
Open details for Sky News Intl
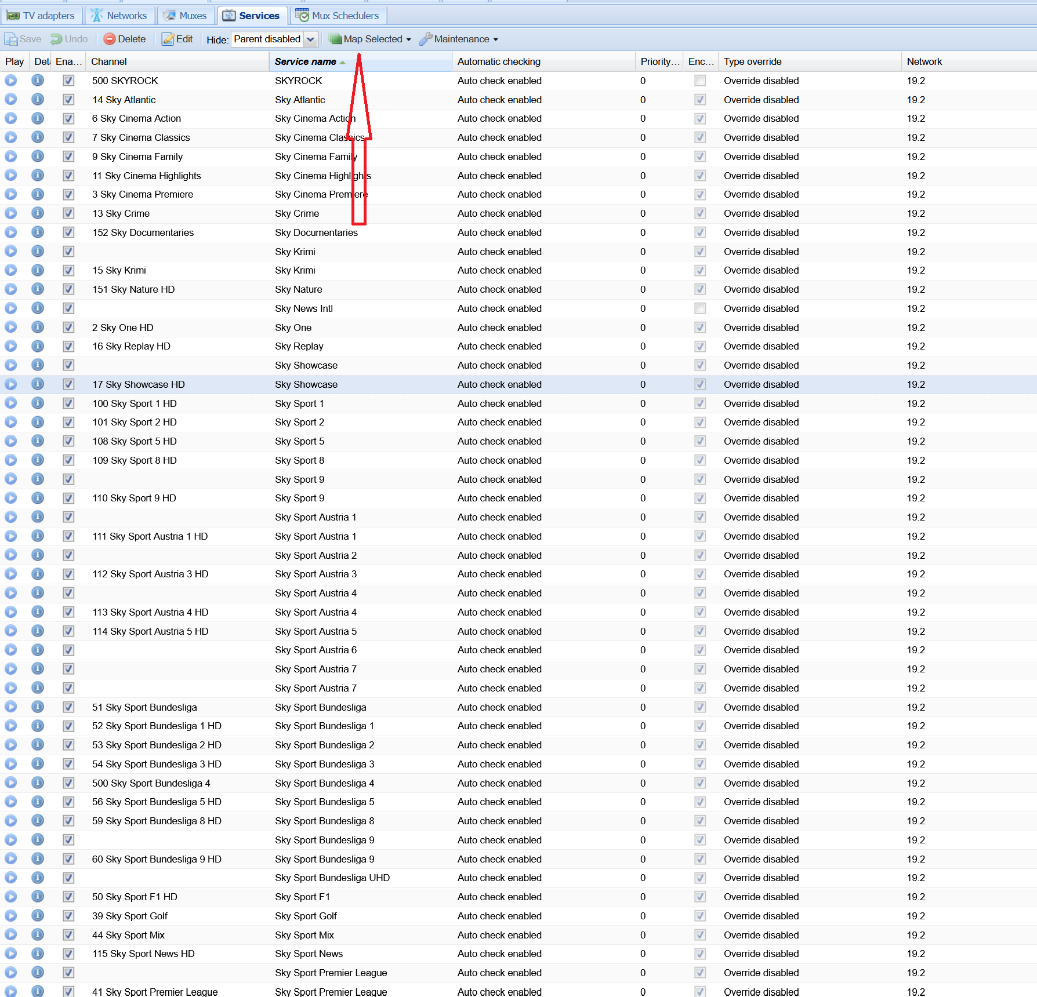(x=38, y=308)
